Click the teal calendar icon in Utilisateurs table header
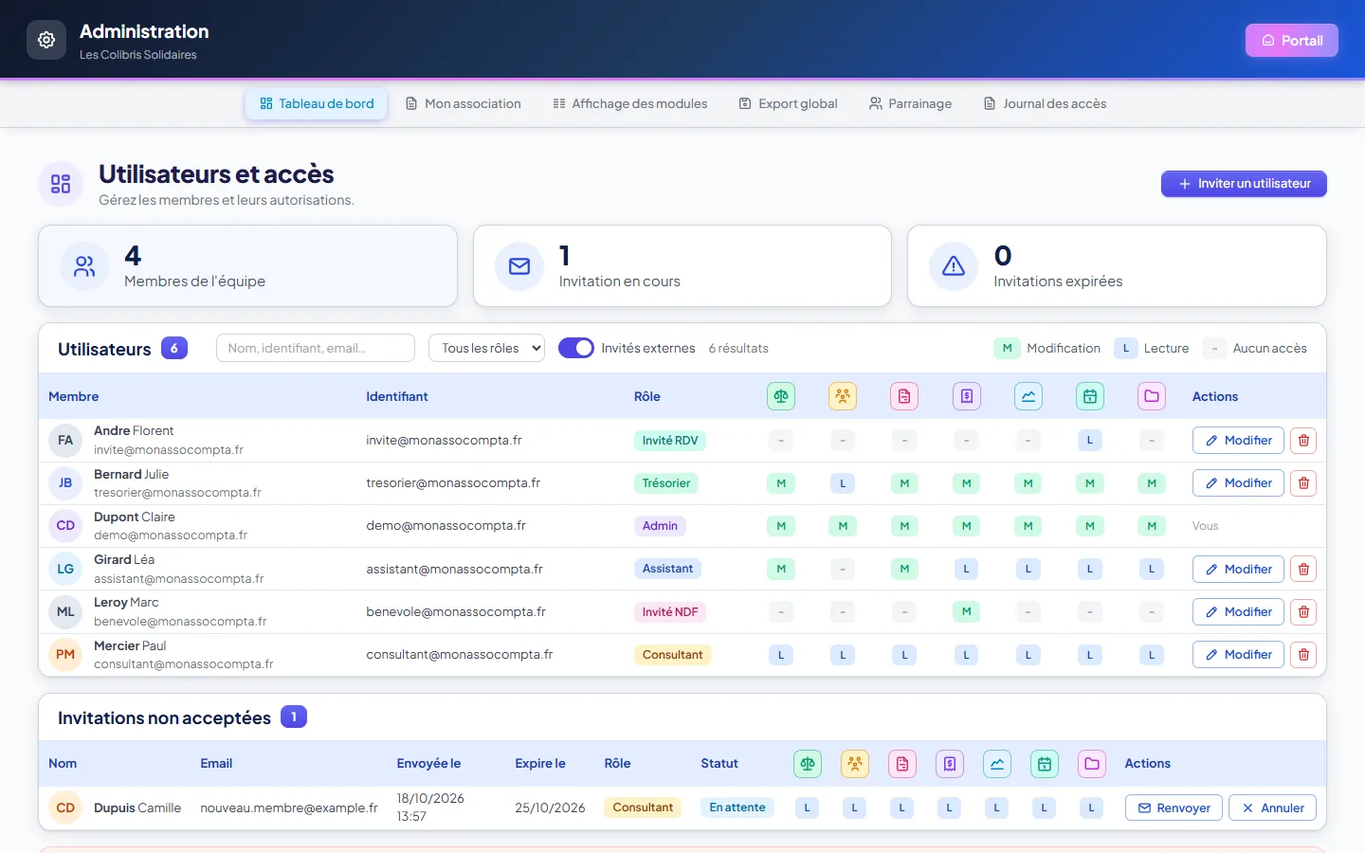Screen dimensions: 1365x853 point(1090,396)
